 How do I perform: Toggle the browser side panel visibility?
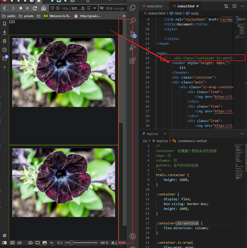click(5, 243)
